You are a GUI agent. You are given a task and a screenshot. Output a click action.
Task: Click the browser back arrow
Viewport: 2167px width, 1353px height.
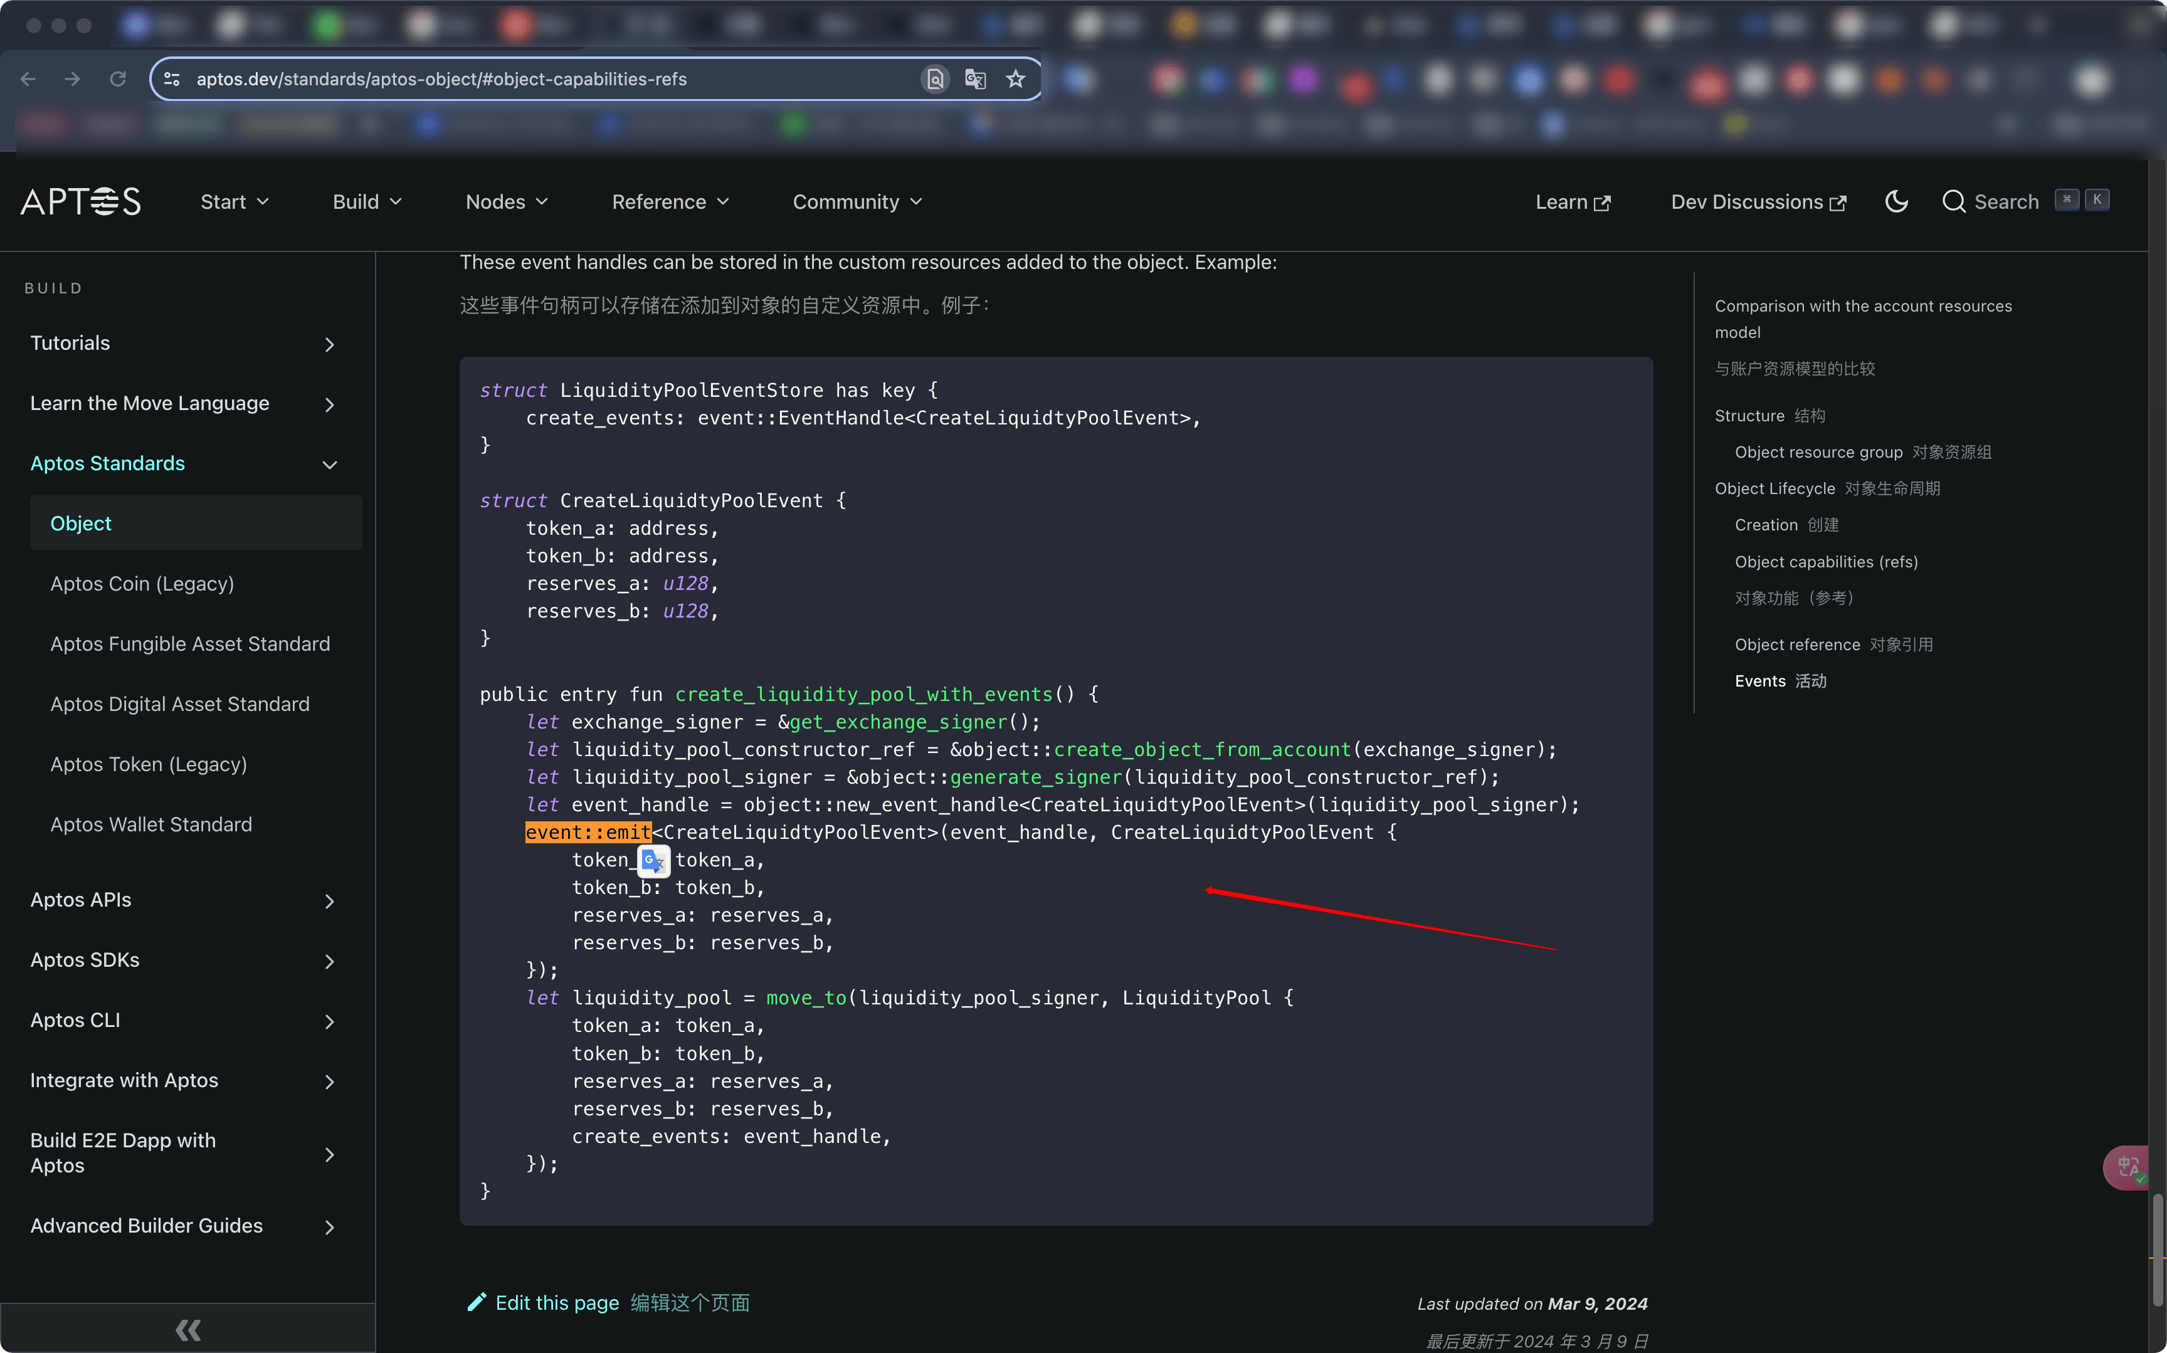pos(28,79)
